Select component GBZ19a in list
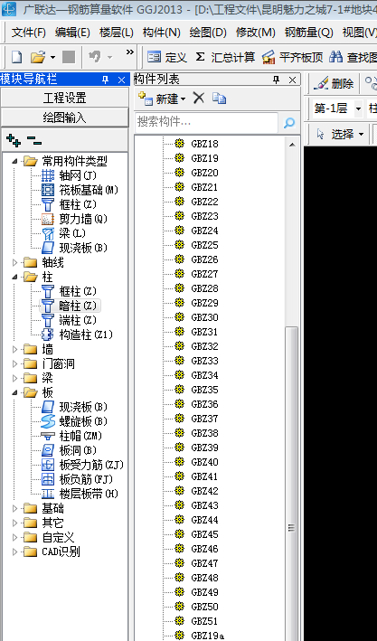The width and height of the screenshot is (377, 641). (x=207, y=636)
